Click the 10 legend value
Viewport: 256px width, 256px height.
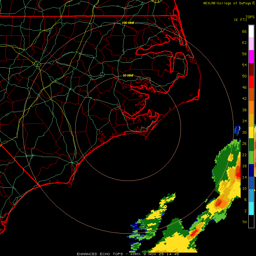point(244,188)
